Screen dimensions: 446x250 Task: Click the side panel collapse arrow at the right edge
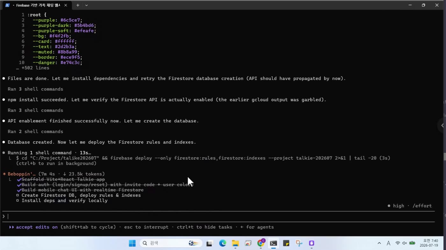pos(442,125)
